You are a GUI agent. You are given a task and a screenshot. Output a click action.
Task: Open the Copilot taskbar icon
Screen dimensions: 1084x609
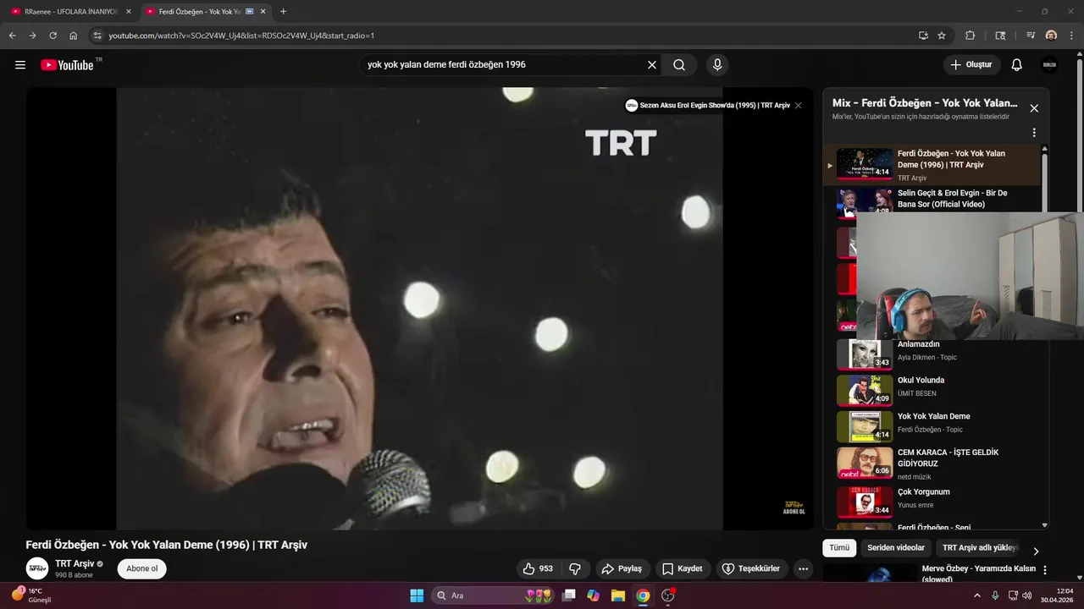coord(593,595)
